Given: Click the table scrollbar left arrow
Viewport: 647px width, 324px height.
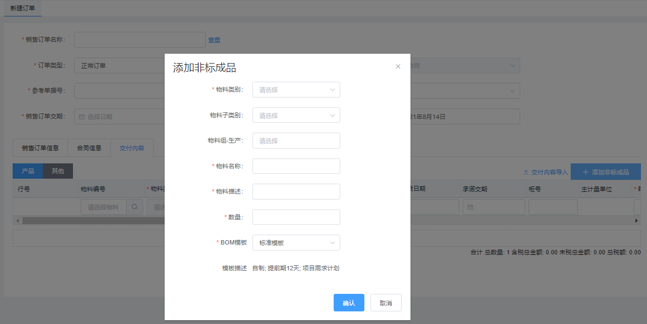Looking at the screenshot, I should 18,221.
